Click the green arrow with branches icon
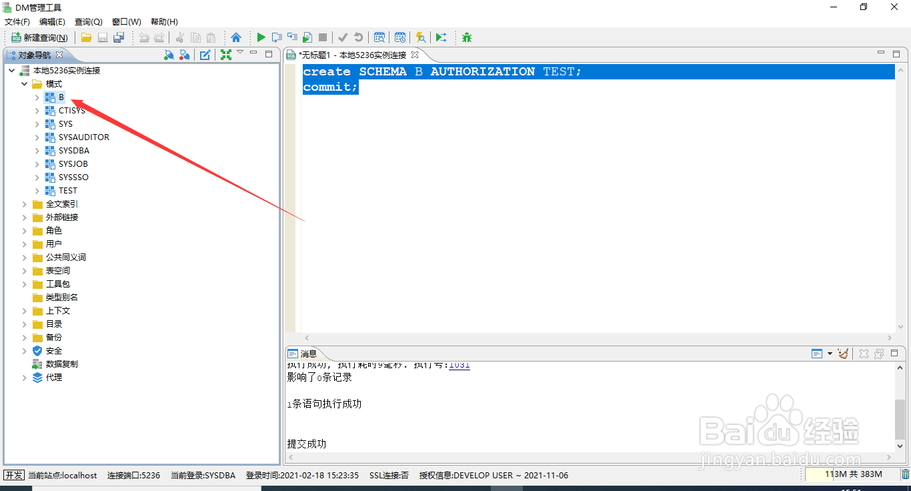Image resolution: width=911 pixels, height=491 pixels. [x=441, y=38]
